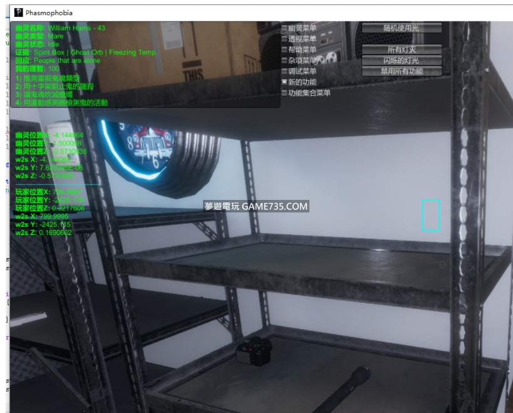Click the '幽灵位置Z: -0.5730835' readout

pyautogui.click(x=51, y=152)
